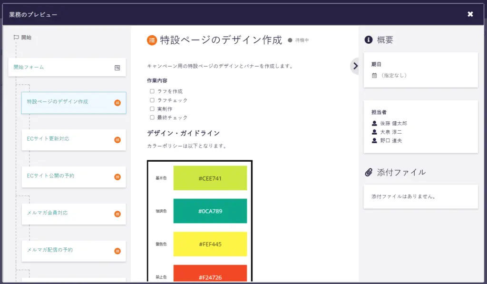Enable the 最終チェック checkbox
The height and width of the screenshot is (284, 487).
point(152,118)
